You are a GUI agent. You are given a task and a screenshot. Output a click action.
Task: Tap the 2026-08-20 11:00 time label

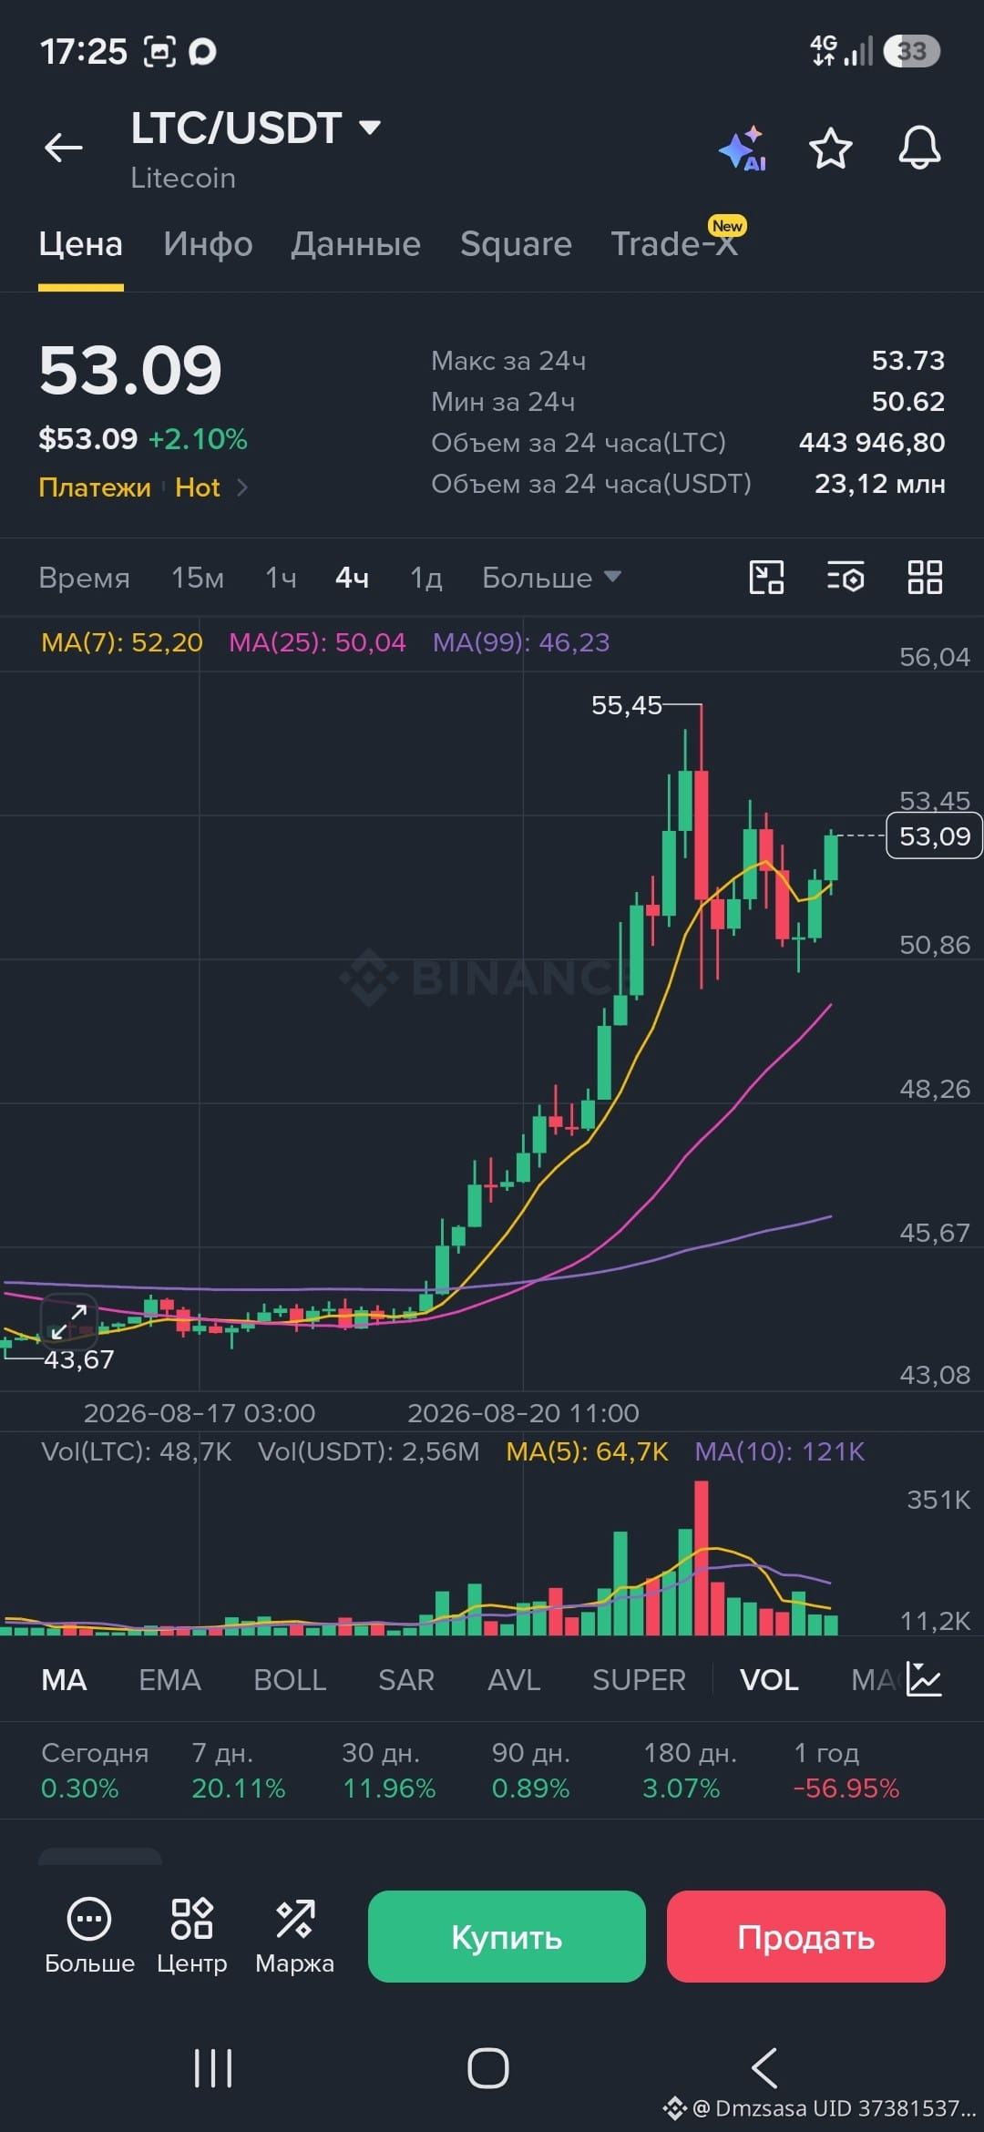click(523, 1413)
